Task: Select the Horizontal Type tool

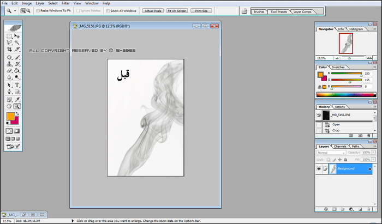Action: click(x=17, y=85)
